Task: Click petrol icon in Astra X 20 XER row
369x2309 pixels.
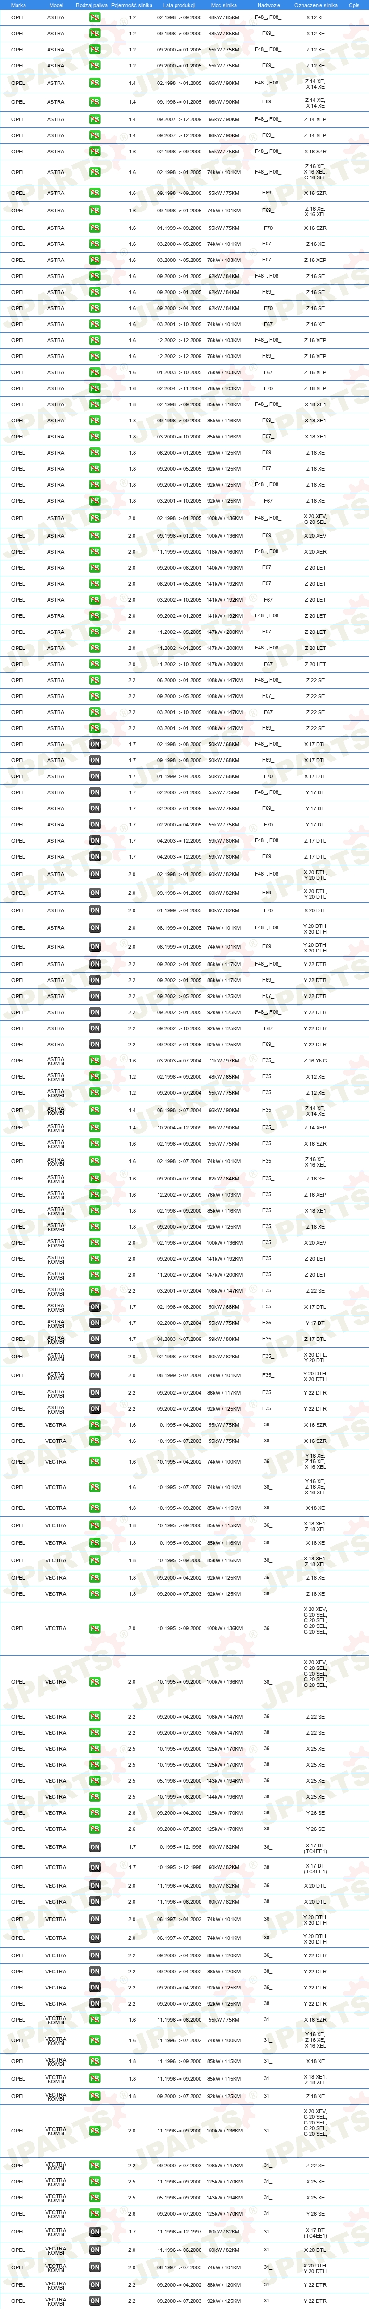Action: (x=94, y=552)
